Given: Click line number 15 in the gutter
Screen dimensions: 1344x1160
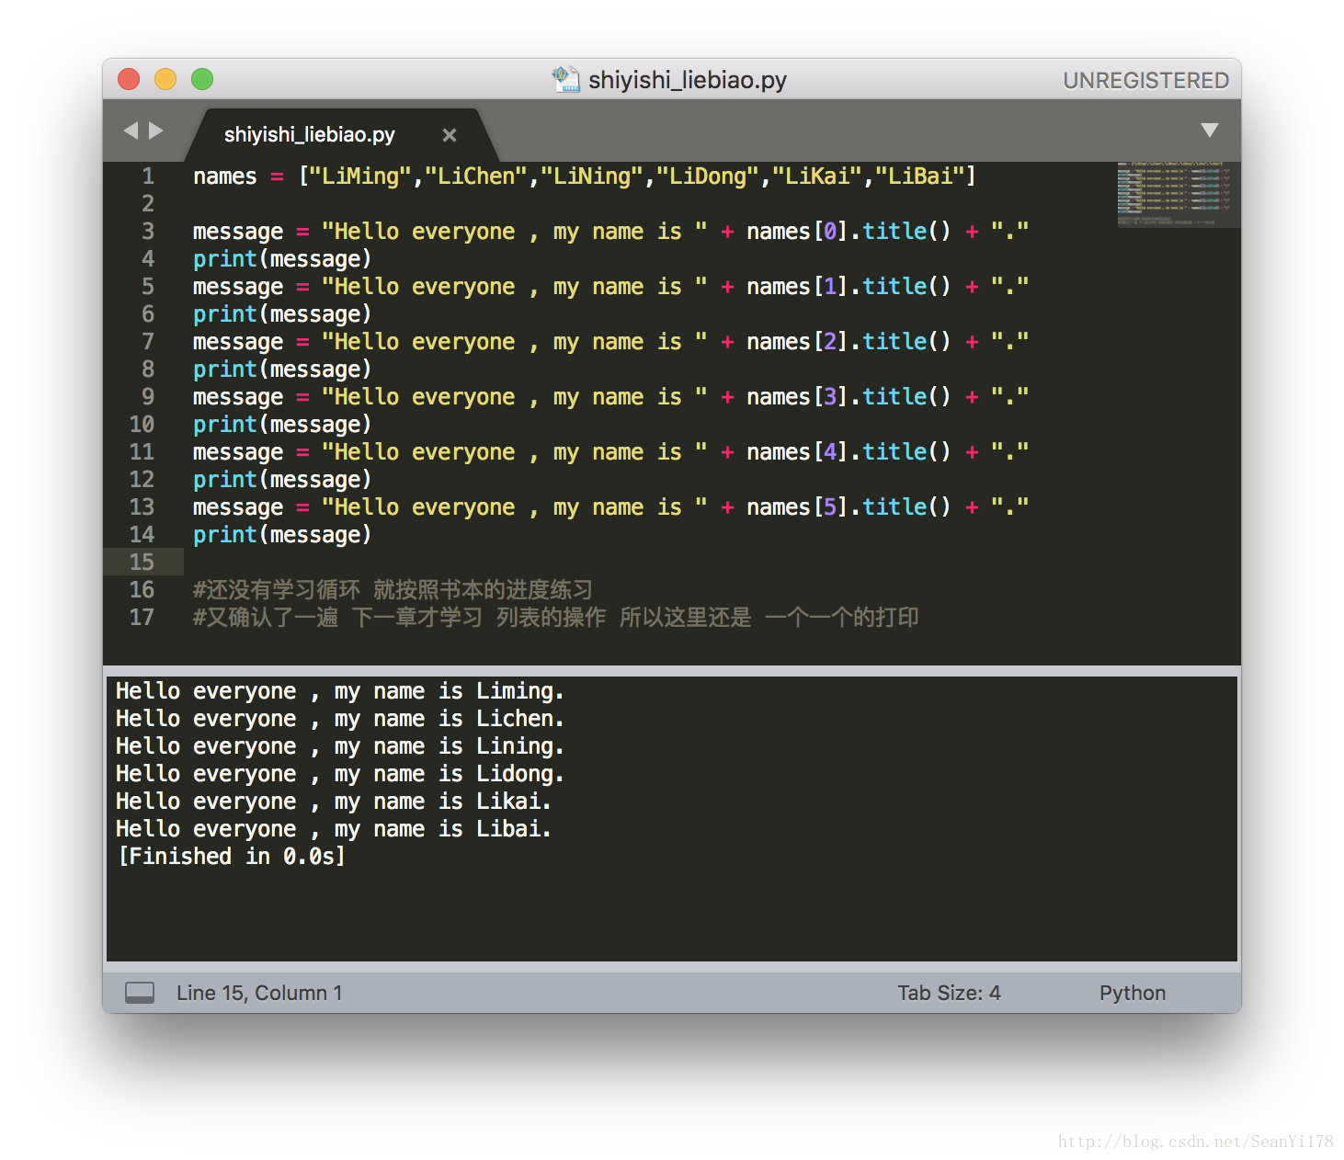Looking at the screenshot, I should coord(142,562).
